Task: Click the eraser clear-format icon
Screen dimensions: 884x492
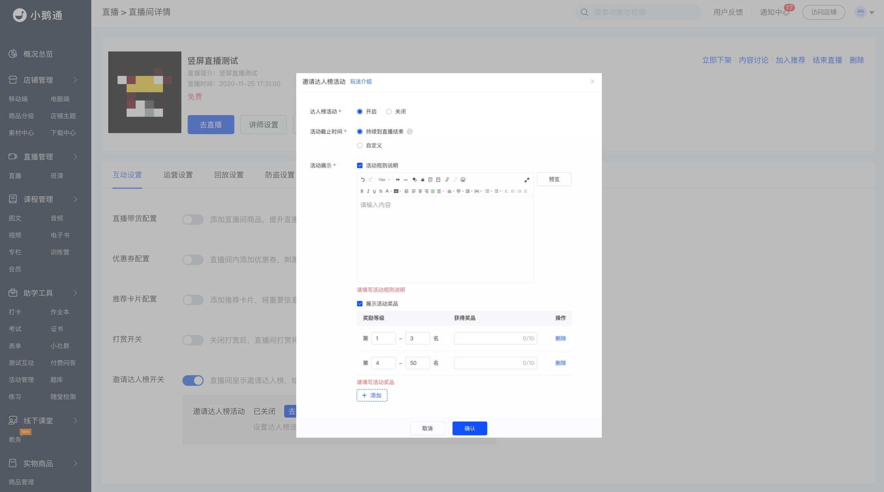Action: coord(415,180)
